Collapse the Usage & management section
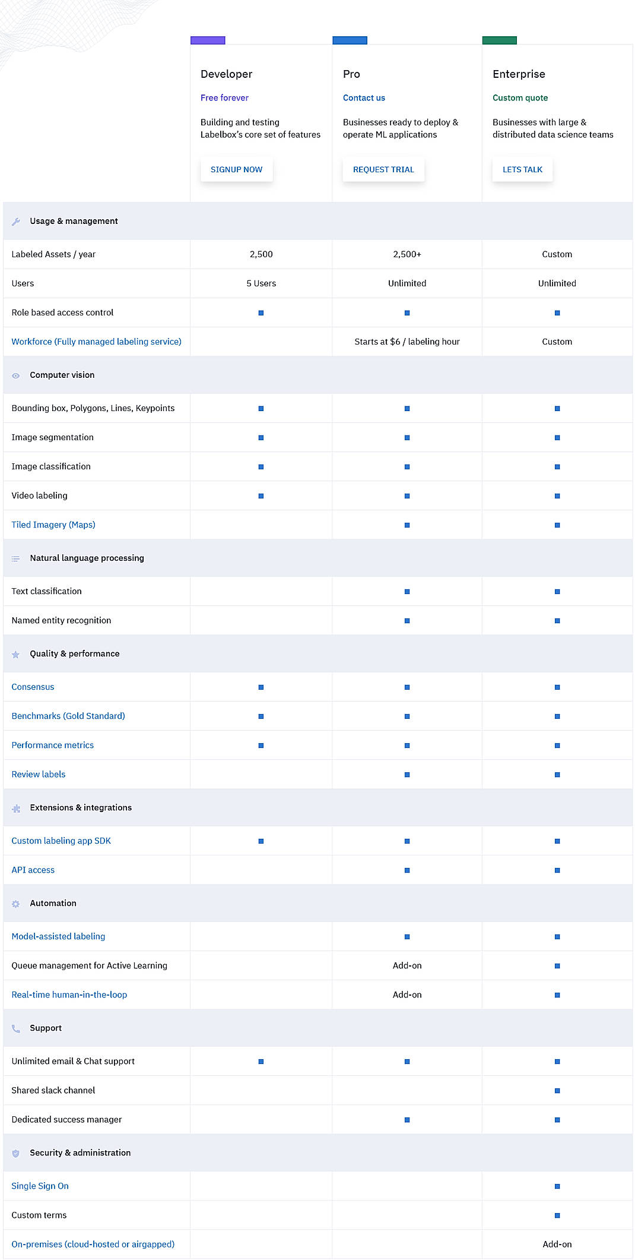Viewport: 635px width, 1260px height. (74, 221)
